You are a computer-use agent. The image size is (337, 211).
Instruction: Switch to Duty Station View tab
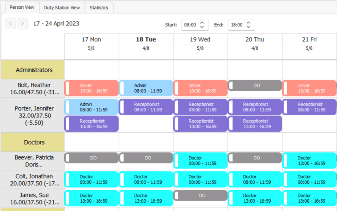coord(62,8)
